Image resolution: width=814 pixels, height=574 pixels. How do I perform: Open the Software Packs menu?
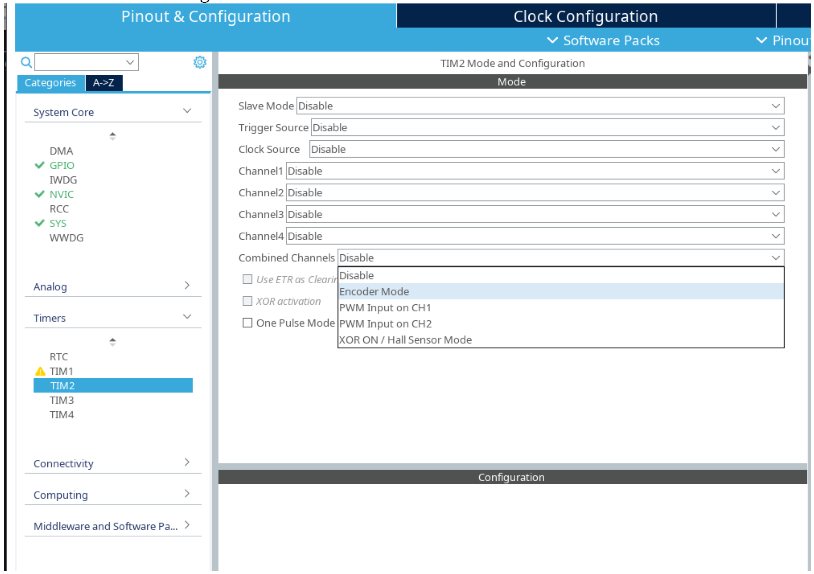604,41
